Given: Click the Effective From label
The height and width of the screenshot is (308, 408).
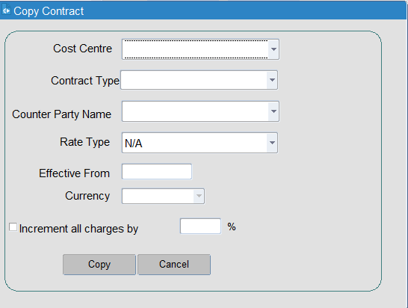Looking at the screenshot, I should tap(75, 173).
